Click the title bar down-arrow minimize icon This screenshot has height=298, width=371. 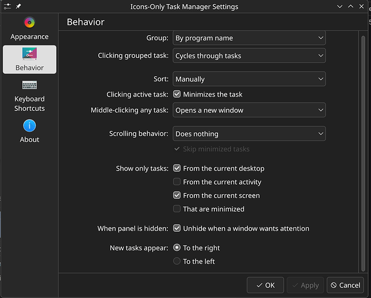point(339,7)
